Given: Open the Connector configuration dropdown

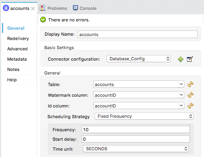Looking at the screenshot, I should pyautogui.click(x=139, y=59).
